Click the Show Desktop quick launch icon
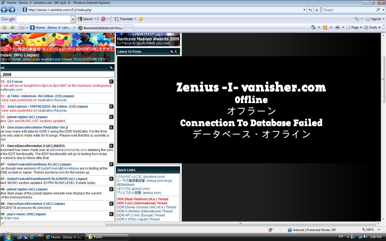Screen dimensions: 386x241 tap(19, 237)
